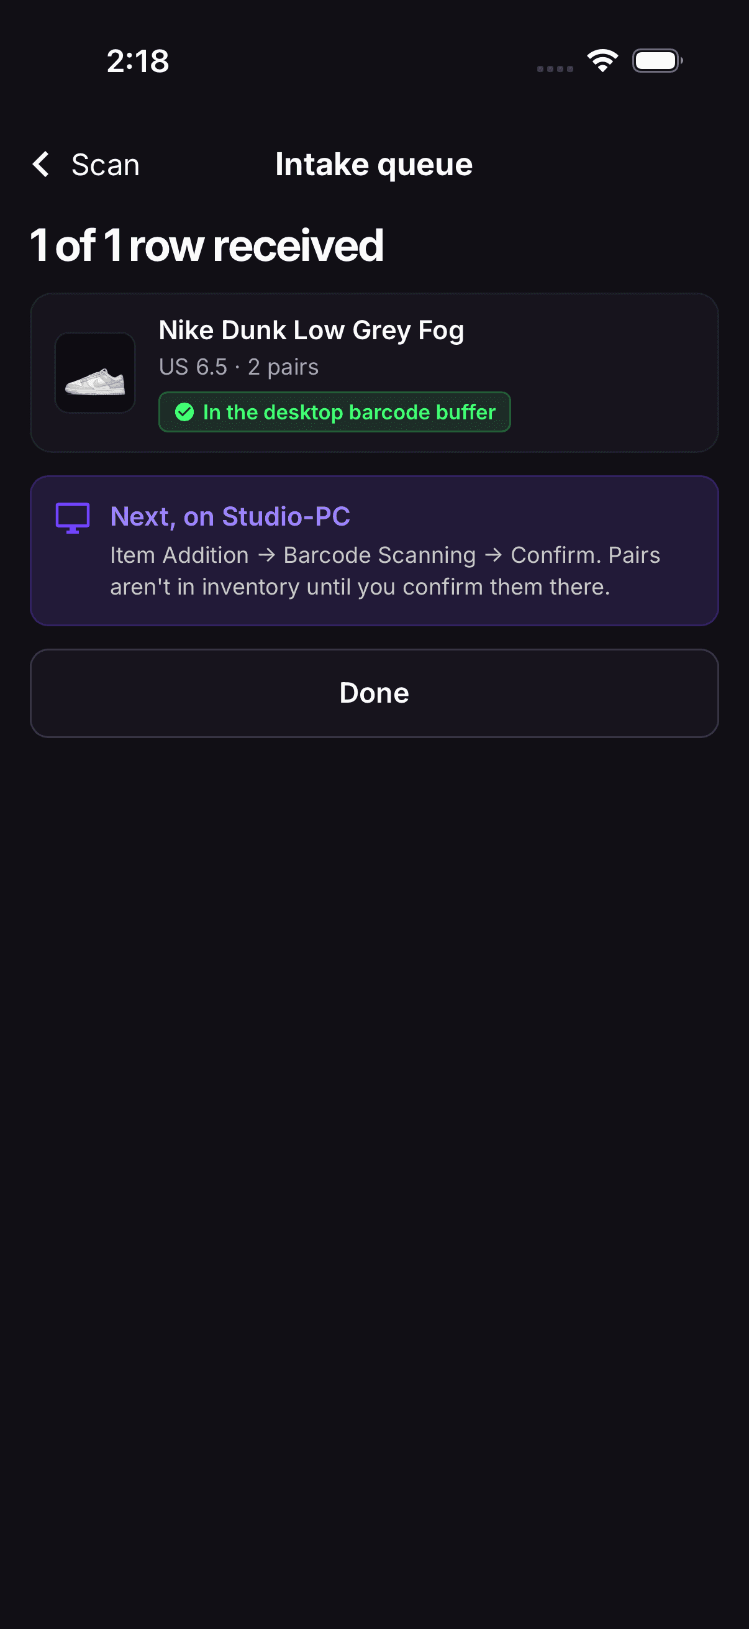749x1629 pixels.
Task: Open the Next, on Studio-PC heading
Action: pos(230,517)
